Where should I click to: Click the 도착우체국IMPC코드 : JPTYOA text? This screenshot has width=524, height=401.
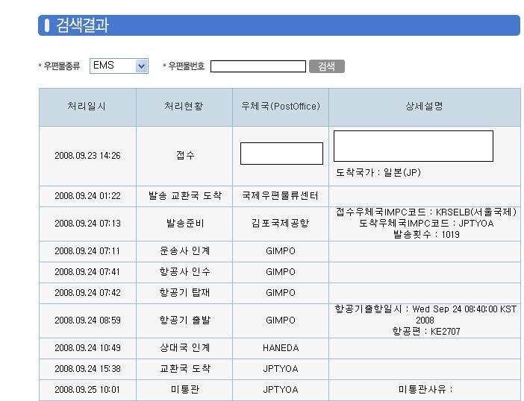tap(426, 223)
